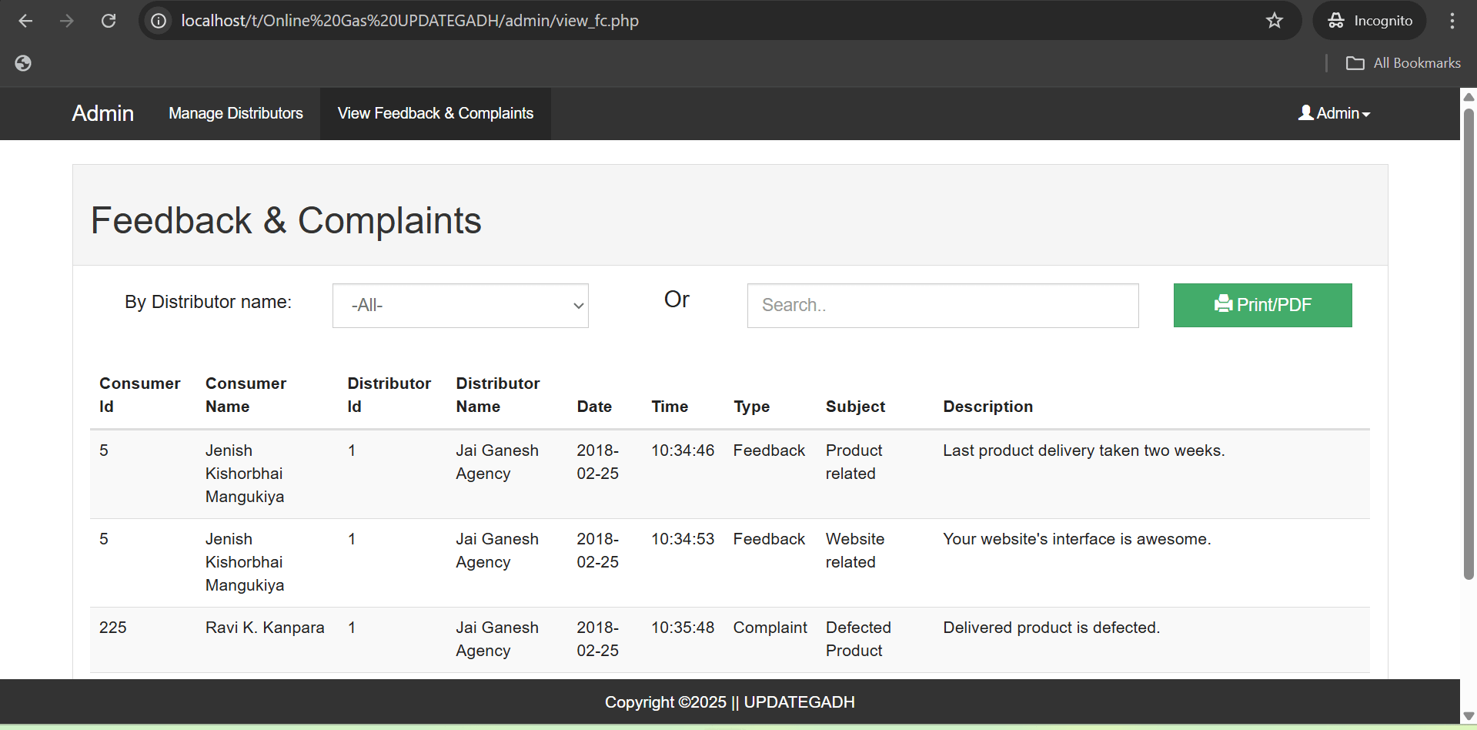Click the green Print/PDF button

[1262, 305]
